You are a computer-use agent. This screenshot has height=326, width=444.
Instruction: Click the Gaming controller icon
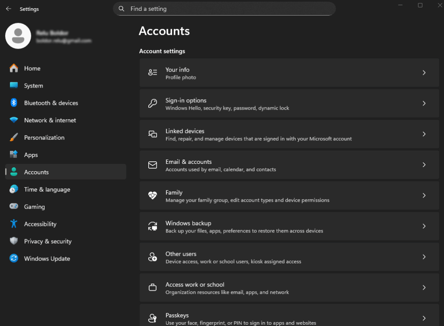tap(13, 206)
